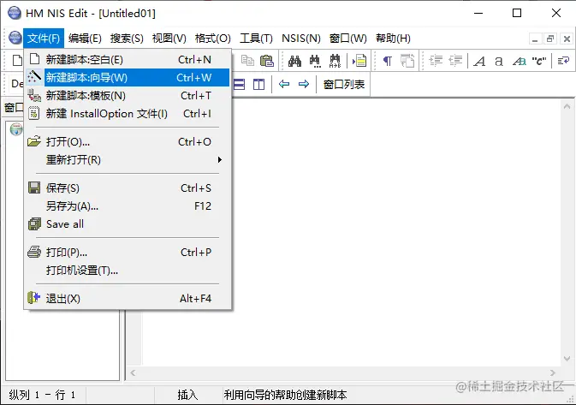The width and height of the screenshot is (576, 405).
Task: Click the editor vertical scrollbar down arrow
Action: click(567, 358)
